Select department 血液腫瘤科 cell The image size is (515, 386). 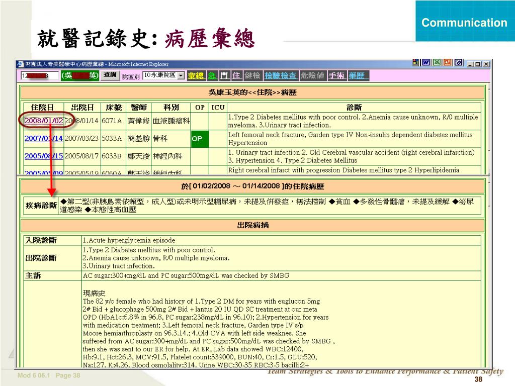point(171,121)
